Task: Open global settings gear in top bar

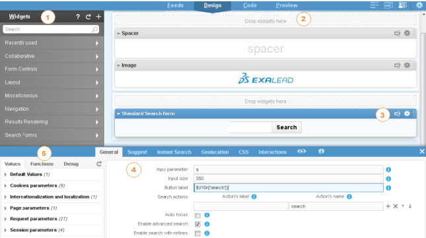Action: click(x=419, y=5)
